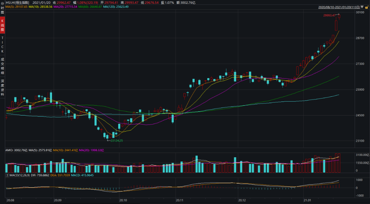The height and width of the screenshot is (204, 370).
Task: Expand the date range dropdown triangle
Action: point(362,7)
